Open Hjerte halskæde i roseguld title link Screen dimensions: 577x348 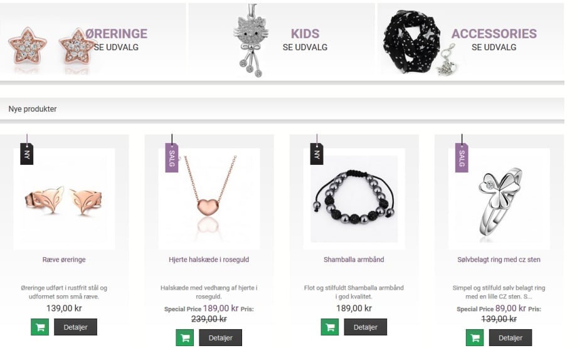tap(209, 260)
